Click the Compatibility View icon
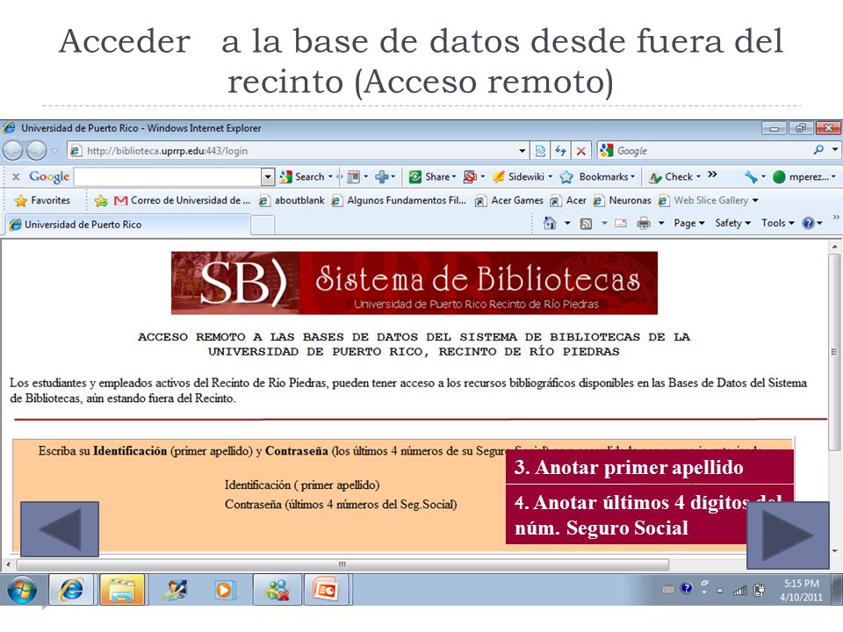Viewport: 843px width, 632px height. (540, 151)
